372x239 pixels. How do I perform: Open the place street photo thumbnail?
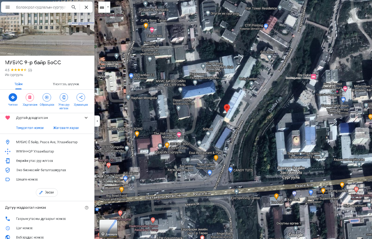47,34
